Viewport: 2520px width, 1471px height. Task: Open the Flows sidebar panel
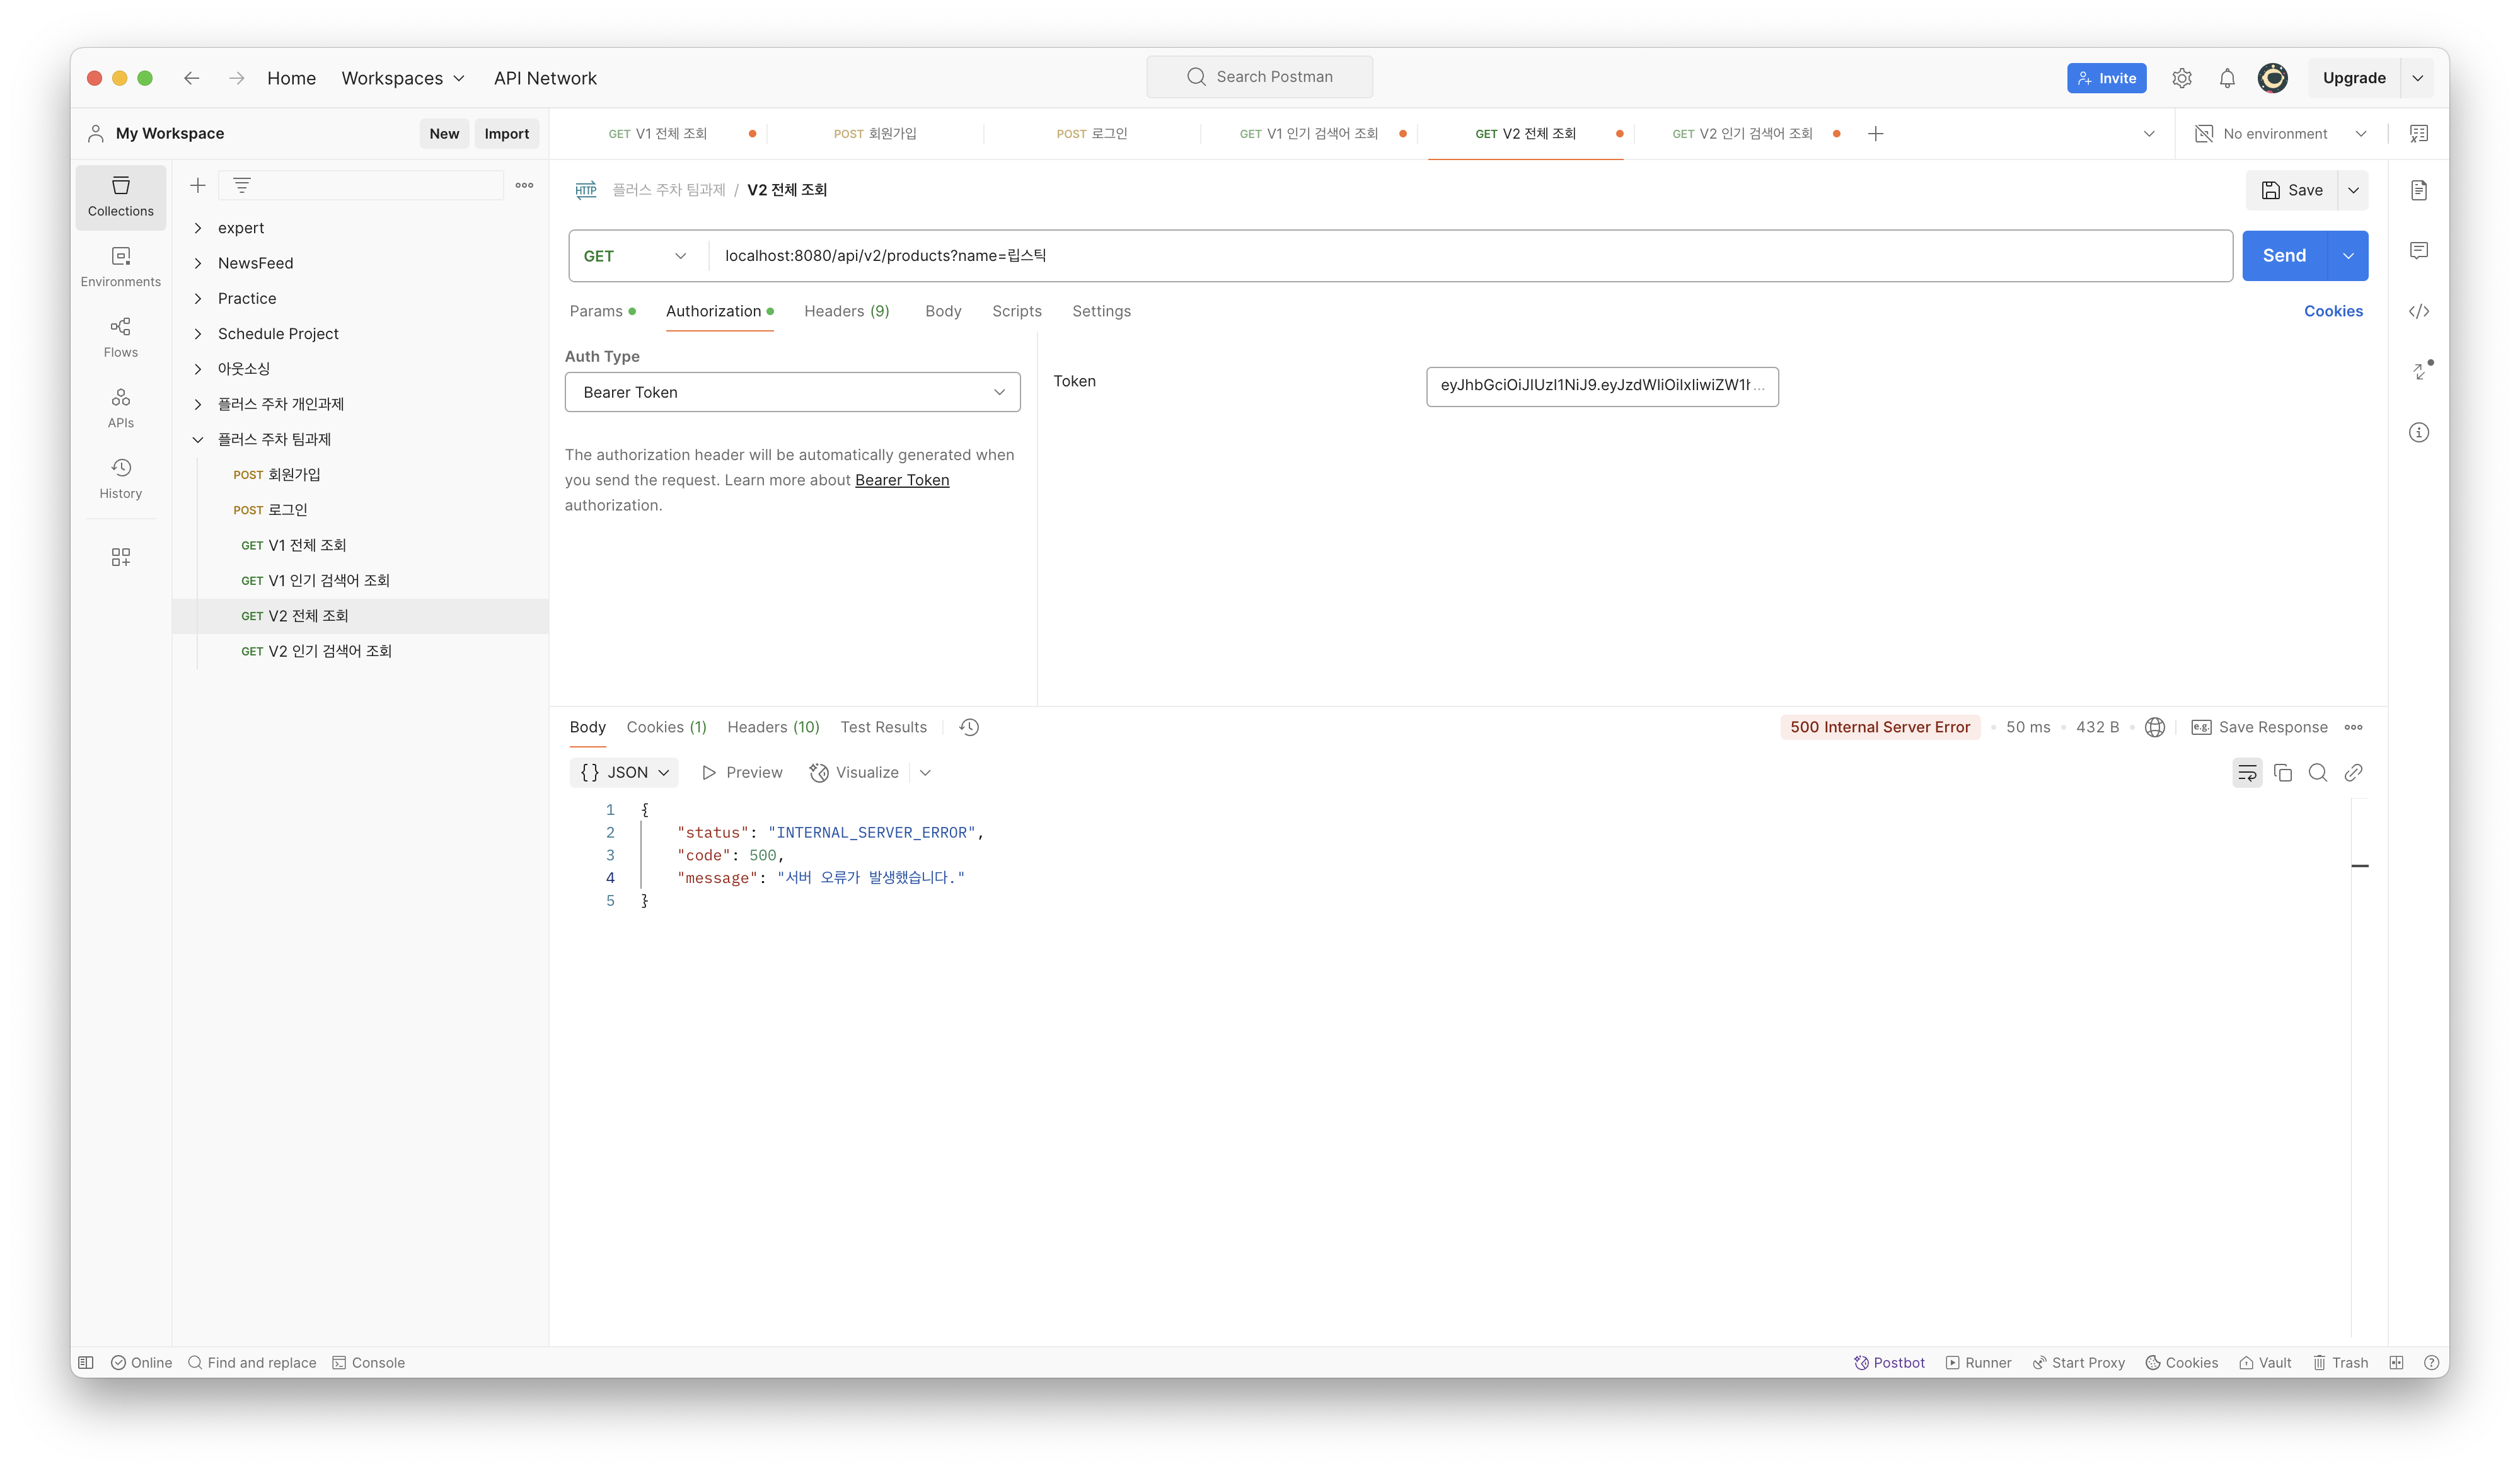pos(120,337)
